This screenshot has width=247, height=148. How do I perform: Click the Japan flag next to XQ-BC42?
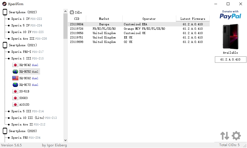(x=15, y=65)
